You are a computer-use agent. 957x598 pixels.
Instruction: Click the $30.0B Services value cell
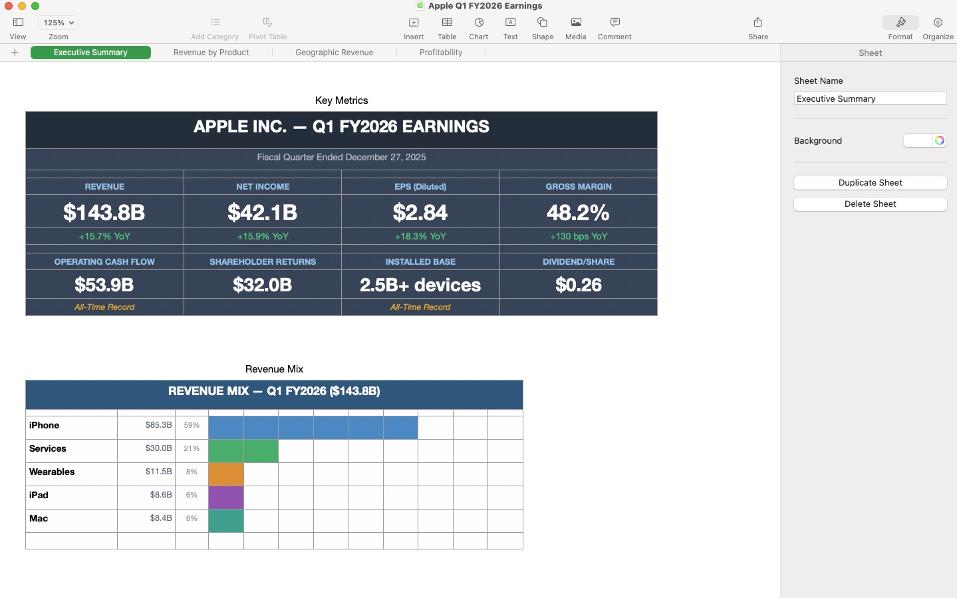[x=146, y=451]
